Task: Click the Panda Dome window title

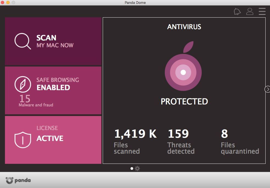Action: (x=135, y=2)
